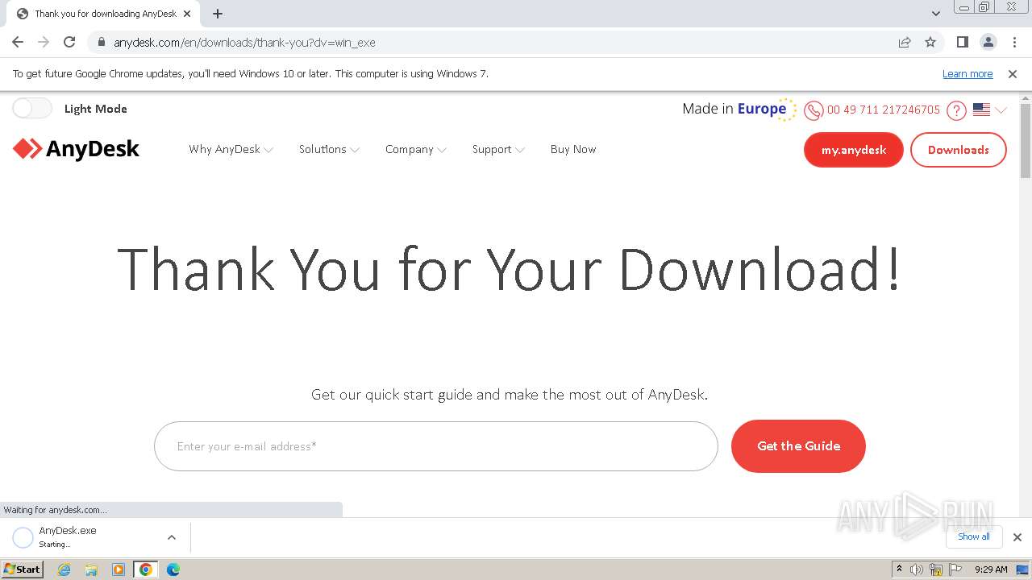
Task: Open Learn more about Chrome updates
Action: (967, 73)
